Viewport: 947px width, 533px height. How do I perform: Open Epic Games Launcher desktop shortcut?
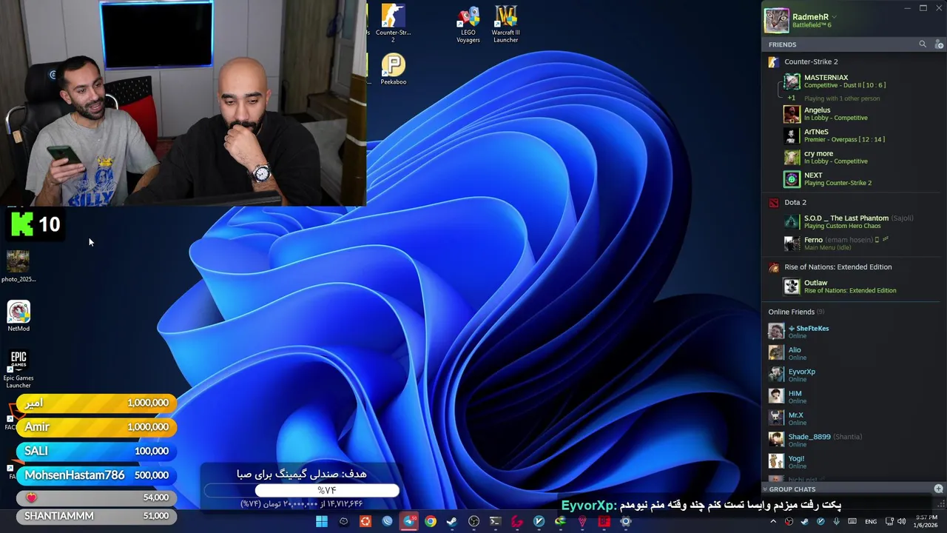[18, 369]
